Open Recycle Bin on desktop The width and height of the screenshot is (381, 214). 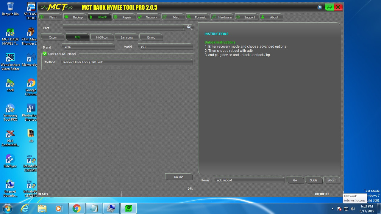coord(10,9)
